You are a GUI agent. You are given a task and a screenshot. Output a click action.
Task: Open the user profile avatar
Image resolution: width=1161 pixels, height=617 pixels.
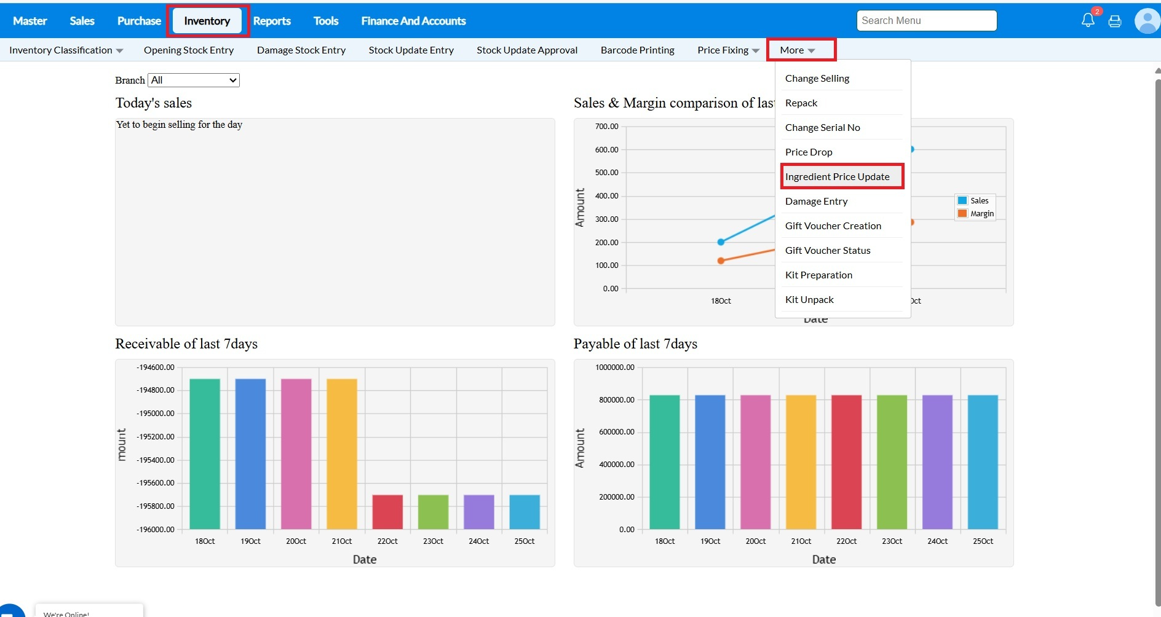(1147, 21)
